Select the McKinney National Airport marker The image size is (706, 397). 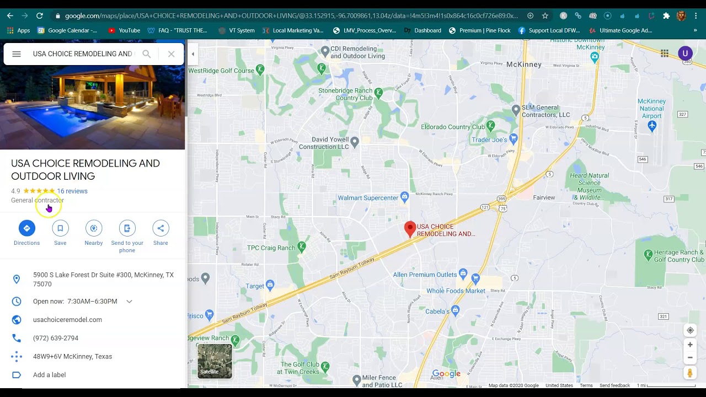[652, 126]
